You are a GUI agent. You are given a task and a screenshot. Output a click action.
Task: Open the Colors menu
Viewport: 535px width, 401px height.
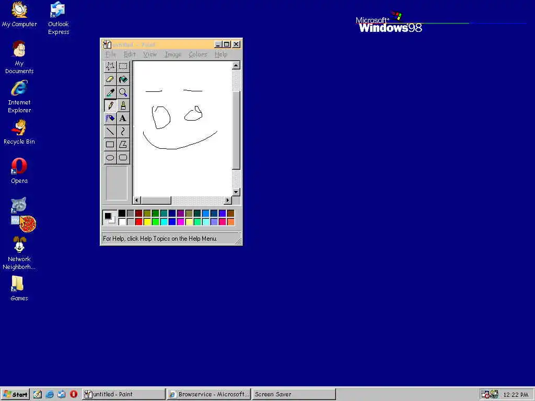[198, 54]
